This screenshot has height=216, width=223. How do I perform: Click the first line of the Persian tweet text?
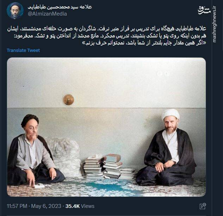tap(107, 29)
